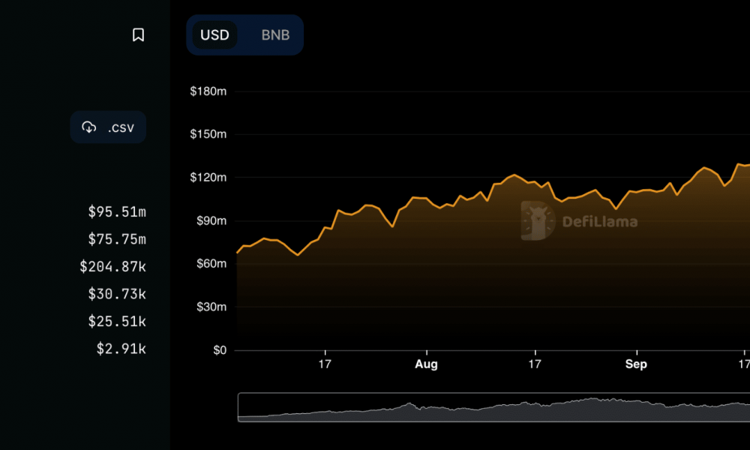
Task: Click the Sep x-axis label
Action: tap(636, 364)
